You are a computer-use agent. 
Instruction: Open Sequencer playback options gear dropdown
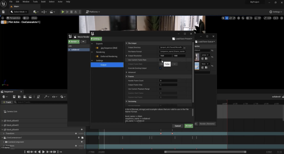(x=63, y=97)
